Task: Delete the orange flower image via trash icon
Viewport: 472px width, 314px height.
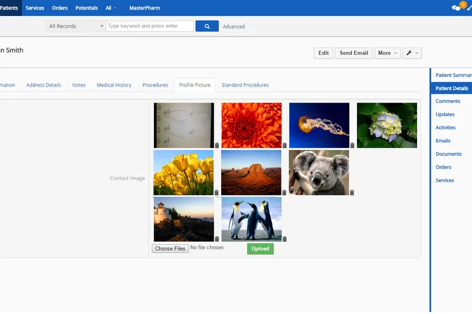Action: (x=284, y=146)
